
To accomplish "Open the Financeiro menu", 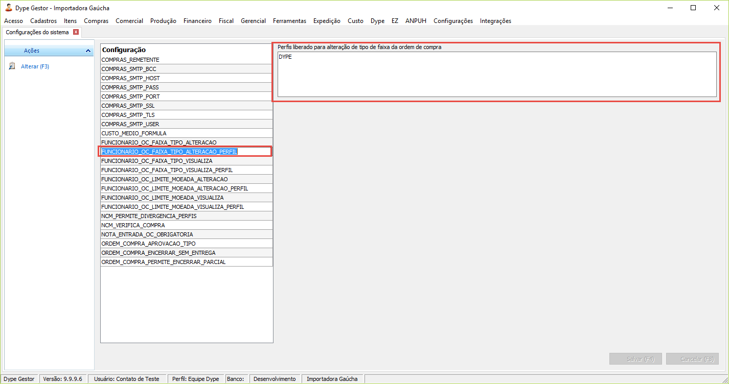I will (x=197, y=21).
